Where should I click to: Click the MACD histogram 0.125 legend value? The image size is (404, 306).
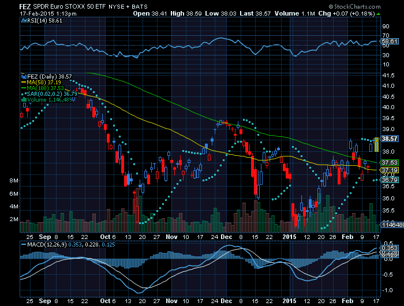tap(109, 245)
